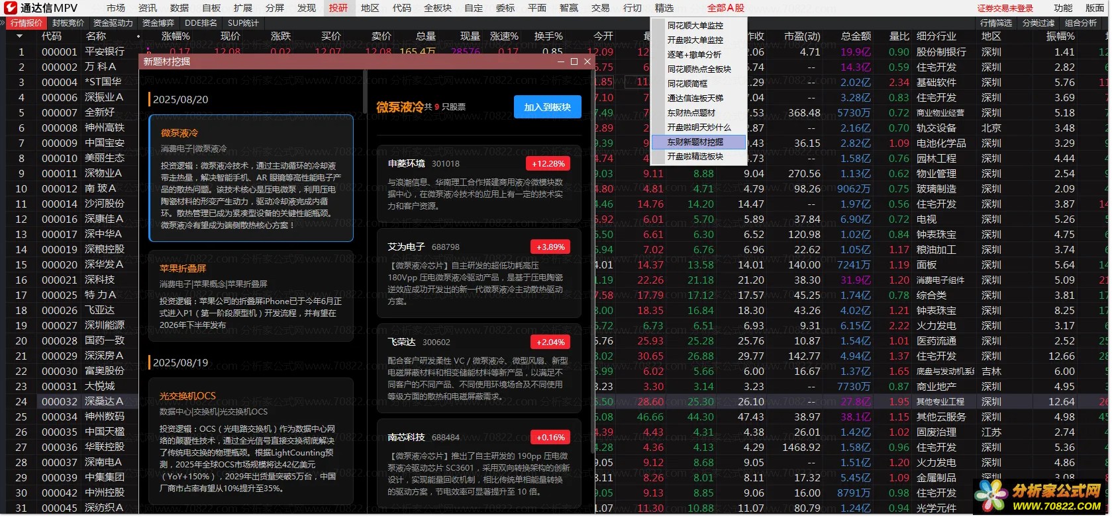Sort by the 市盈(动) column header
This screenshot has height=517, width=1112.
point(802,36)
